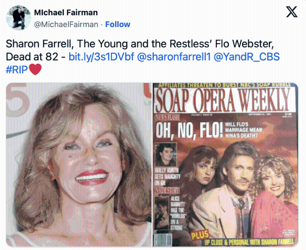Open Michael Fairman's profile avatar
Viewport: 306px width, 250px height.
[x=19, y=18]
